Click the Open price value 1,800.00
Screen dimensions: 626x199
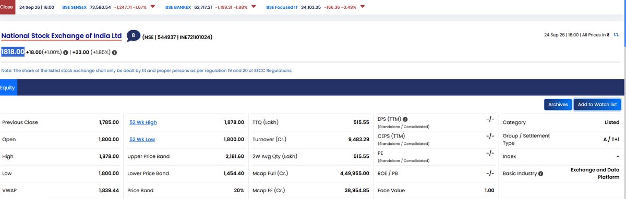[x=109, y=139]
